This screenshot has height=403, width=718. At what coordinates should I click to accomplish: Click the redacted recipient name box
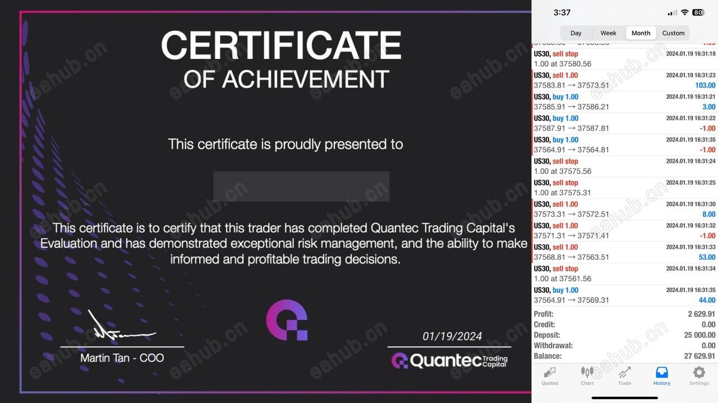pyautogui.click(x=301, y=186)
